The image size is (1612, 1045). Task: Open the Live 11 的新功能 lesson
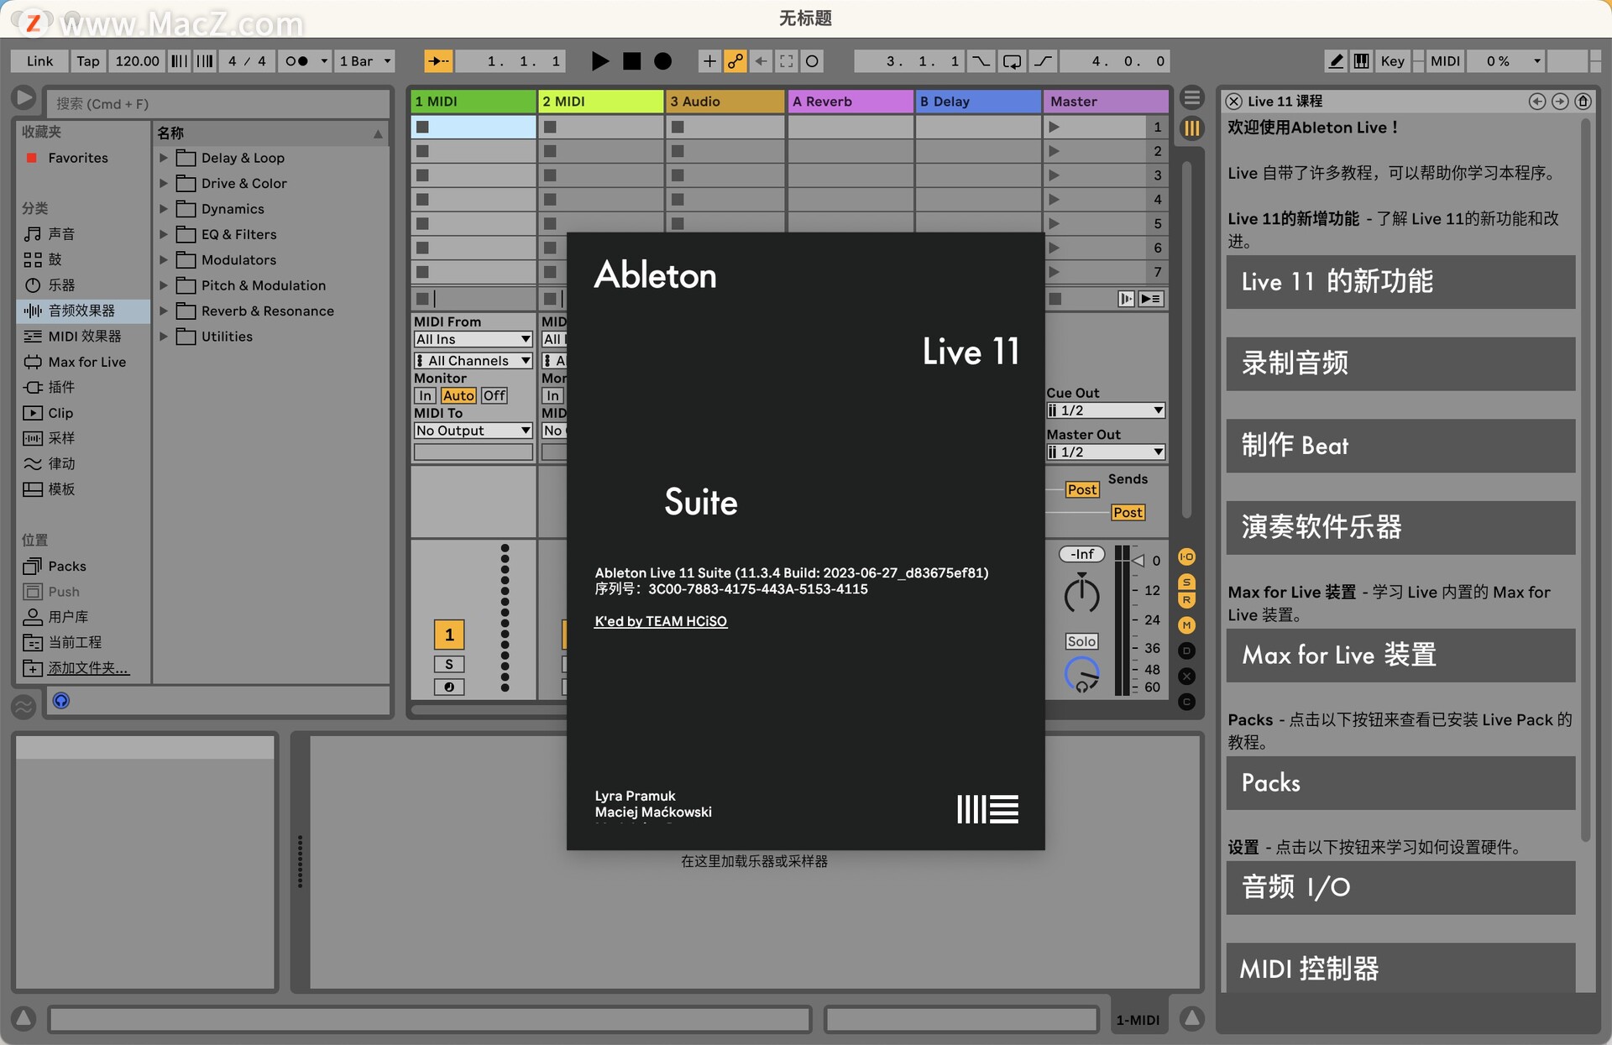point(1400,282)
